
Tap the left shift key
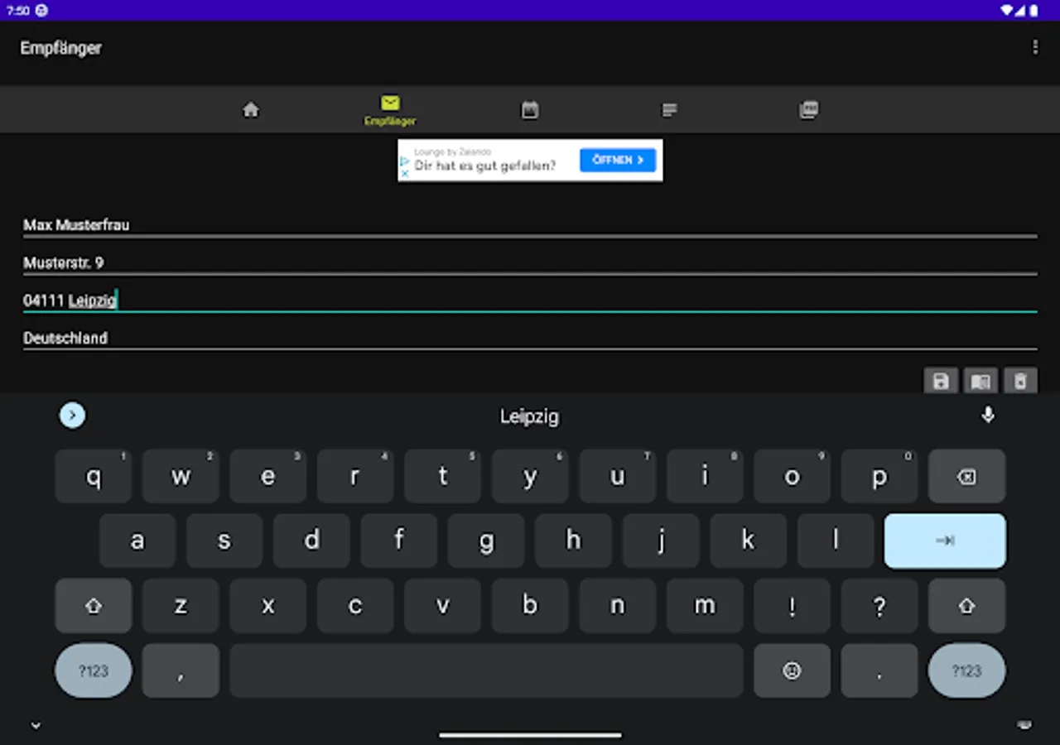[x=93, y=606]
